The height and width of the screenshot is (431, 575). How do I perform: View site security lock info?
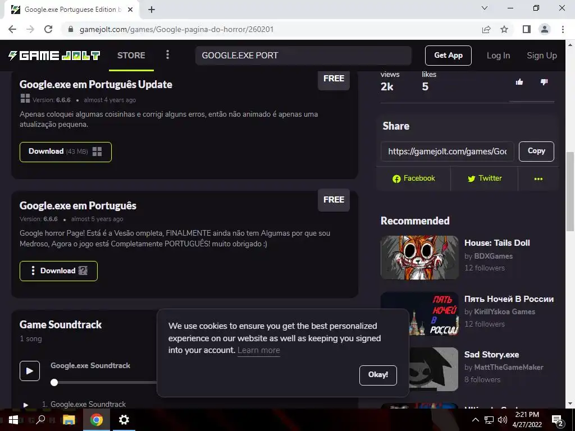(71, 29)
